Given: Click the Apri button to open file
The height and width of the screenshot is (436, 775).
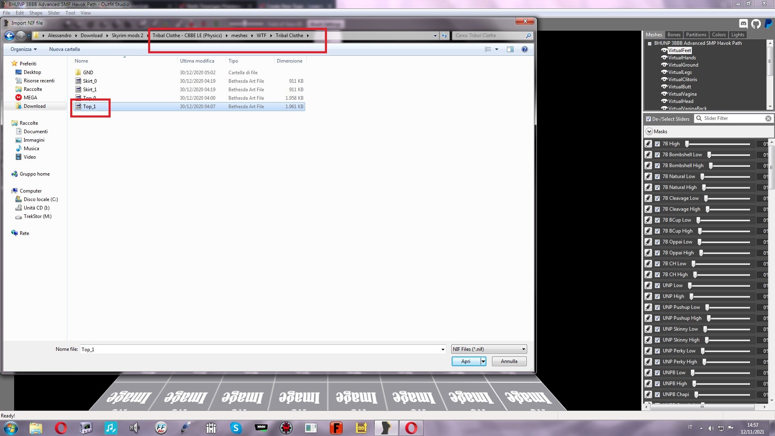Looking at the screenshot, I should point(466,361).
